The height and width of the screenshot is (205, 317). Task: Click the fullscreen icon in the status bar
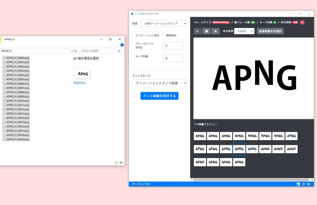point(298,184)
